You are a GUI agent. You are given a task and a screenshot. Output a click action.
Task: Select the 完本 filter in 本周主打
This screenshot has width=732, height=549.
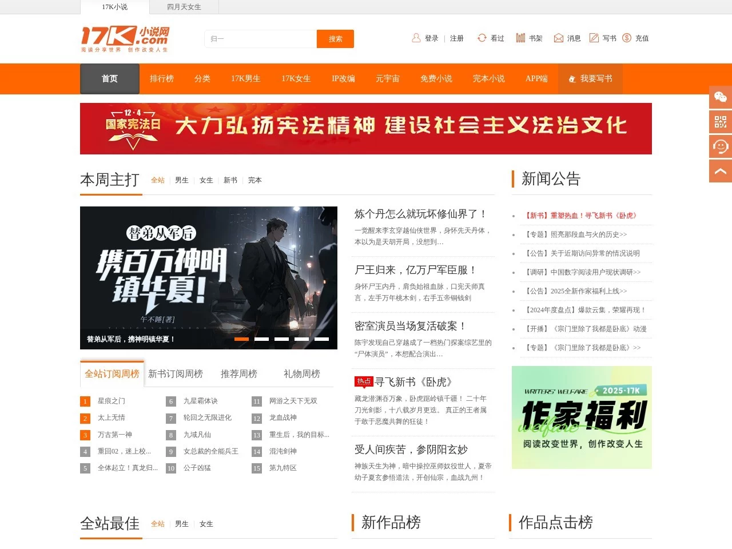click(254, 180)
